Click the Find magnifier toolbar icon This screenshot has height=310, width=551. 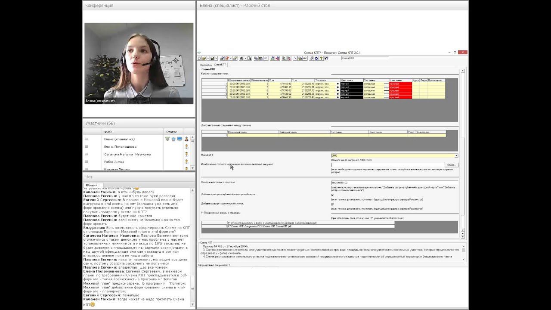[312, 58]
